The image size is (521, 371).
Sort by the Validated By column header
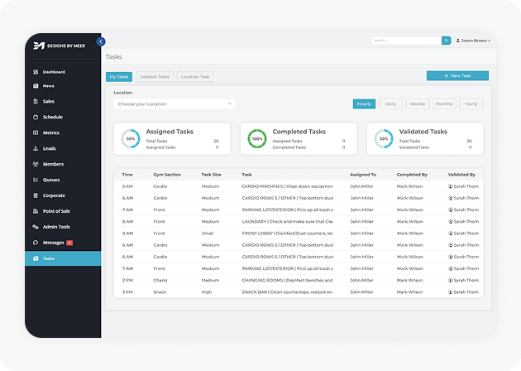point(461,175)
